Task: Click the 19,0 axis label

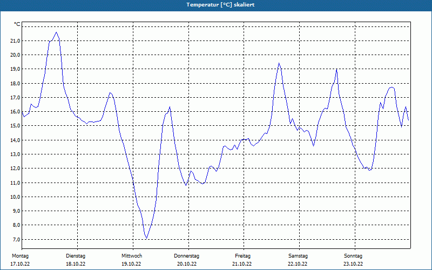Action: pos(15,69)
